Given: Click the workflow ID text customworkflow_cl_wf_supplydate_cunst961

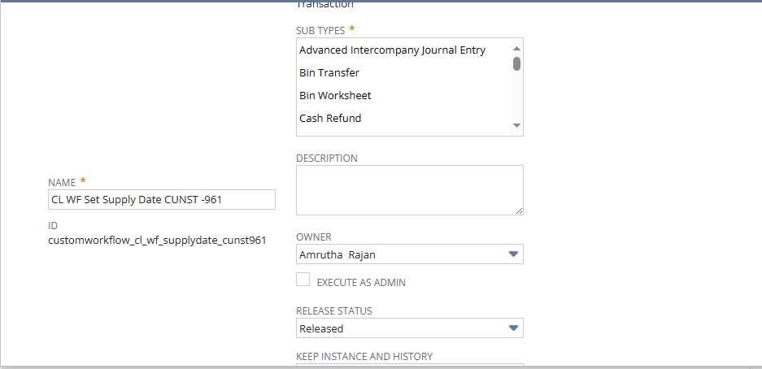Looking at the screenshot, I should (x=158, y=240).
